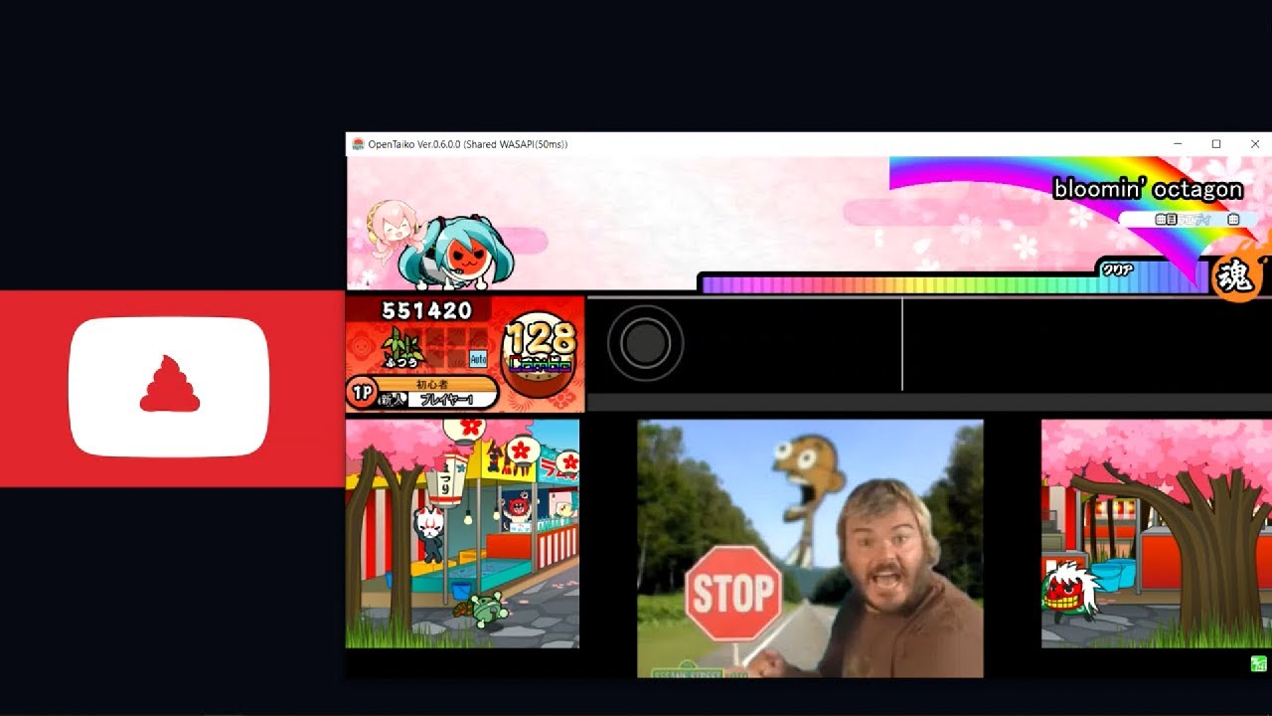Click the blue Auto badge
1272x716 pixels.
[x=478, y=358]
